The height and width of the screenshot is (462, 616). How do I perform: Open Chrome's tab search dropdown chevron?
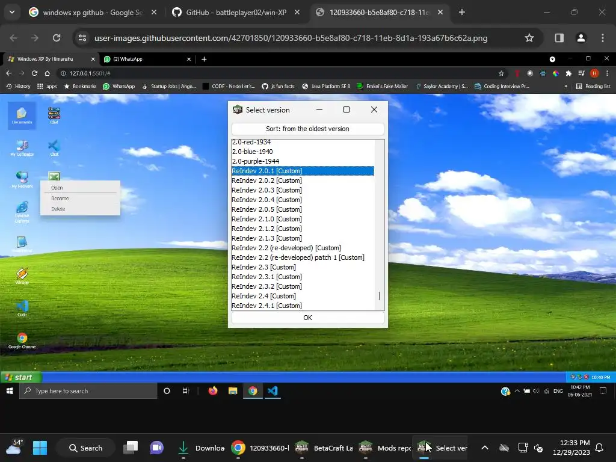point(12,12)
